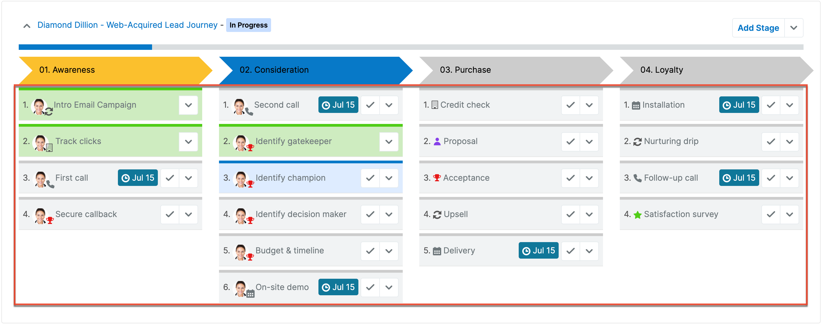Collapse the journey using the header chevron

click(27, 26)
